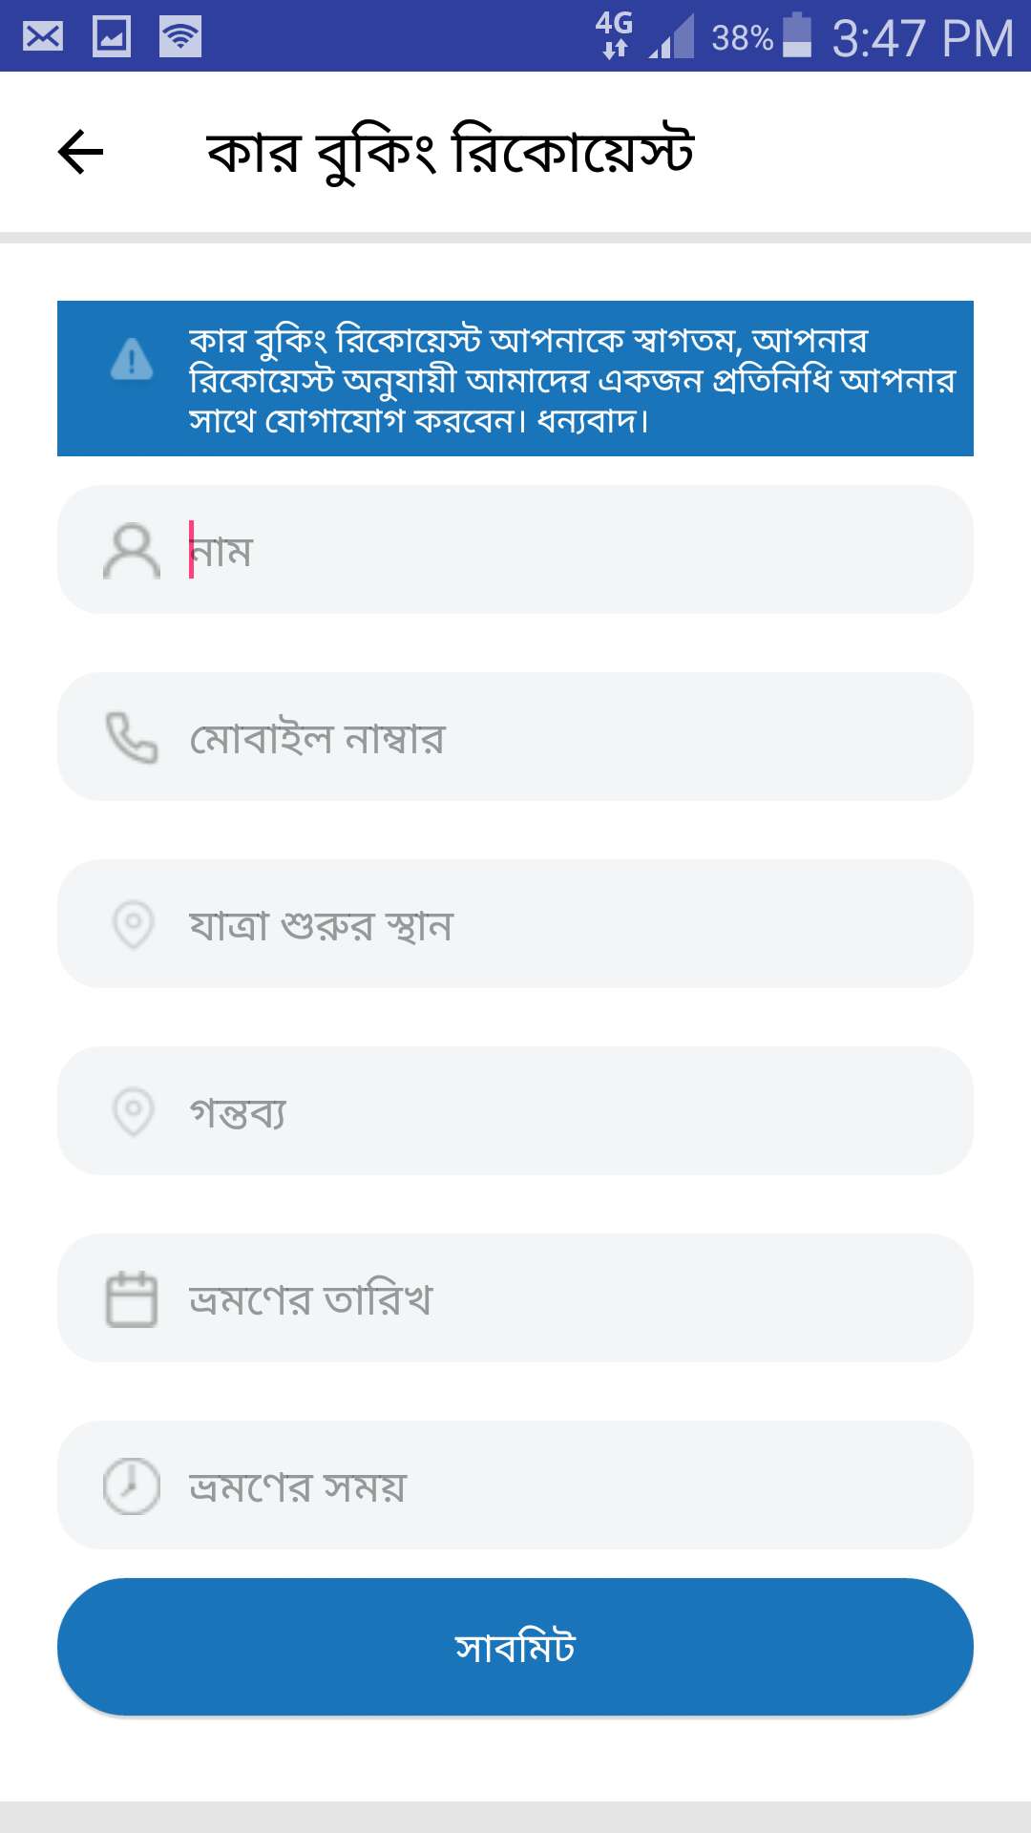
Task: Click the calendar icon for travel date
Action: coord(132,1298)
